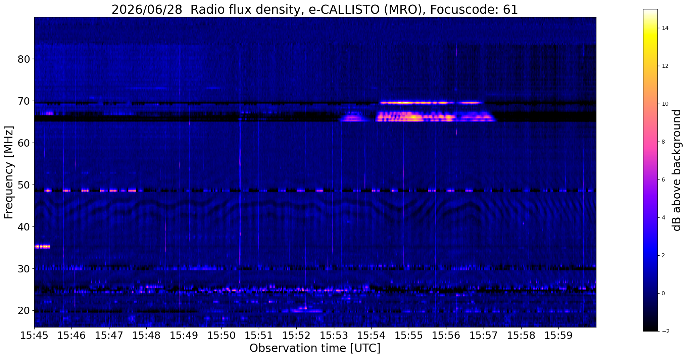This screenshot has height=358, width=687.
Task: Click the white top of the colorbar
Action: click(x=650, y=11)
